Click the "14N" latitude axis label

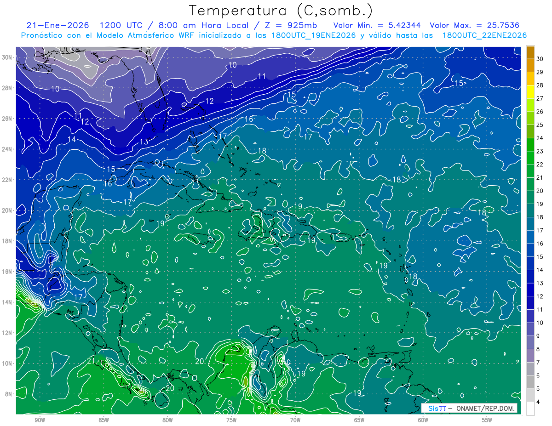(8, 302)
